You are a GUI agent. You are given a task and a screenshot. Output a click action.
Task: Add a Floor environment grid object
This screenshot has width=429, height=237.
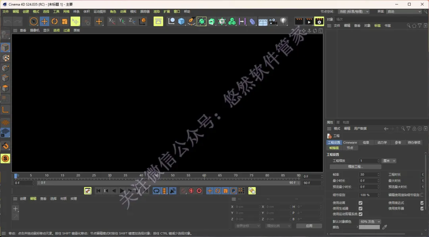(x=263, y=21)
